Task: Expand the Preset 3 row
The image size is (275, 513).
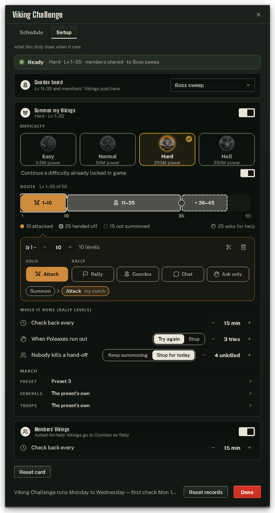Action: click(x=137, y=381)
